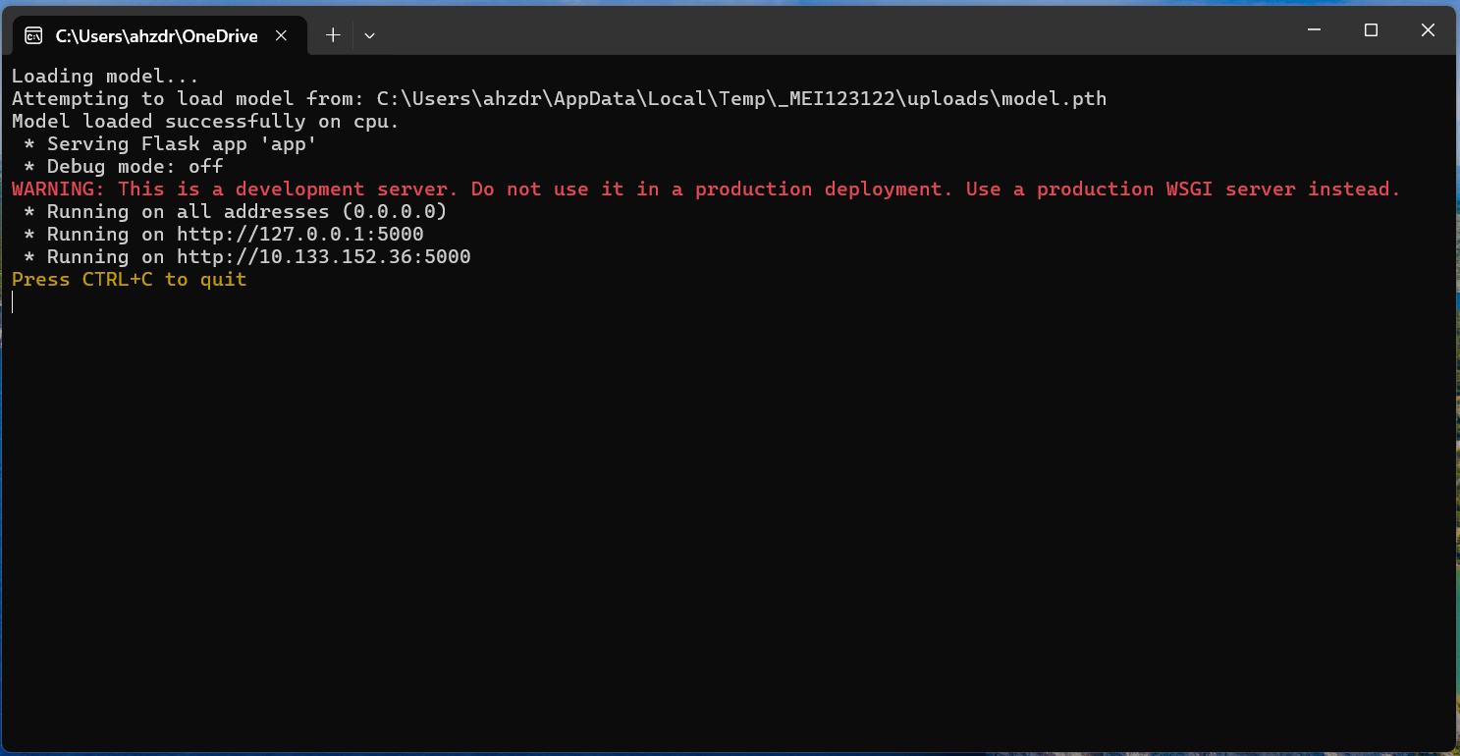
Task: Click the Loading model... output line
Action: (x=104, y=76)
